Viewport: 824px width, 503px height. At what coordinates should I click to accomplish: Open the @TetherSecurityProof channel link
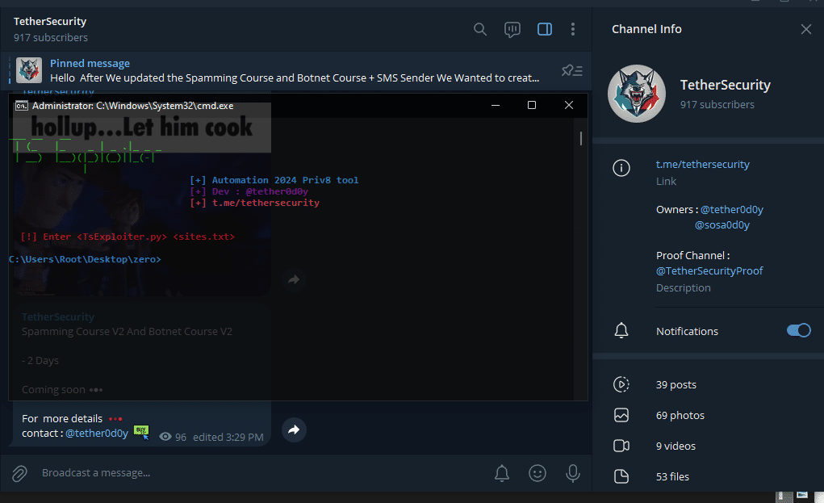[709, 270]
